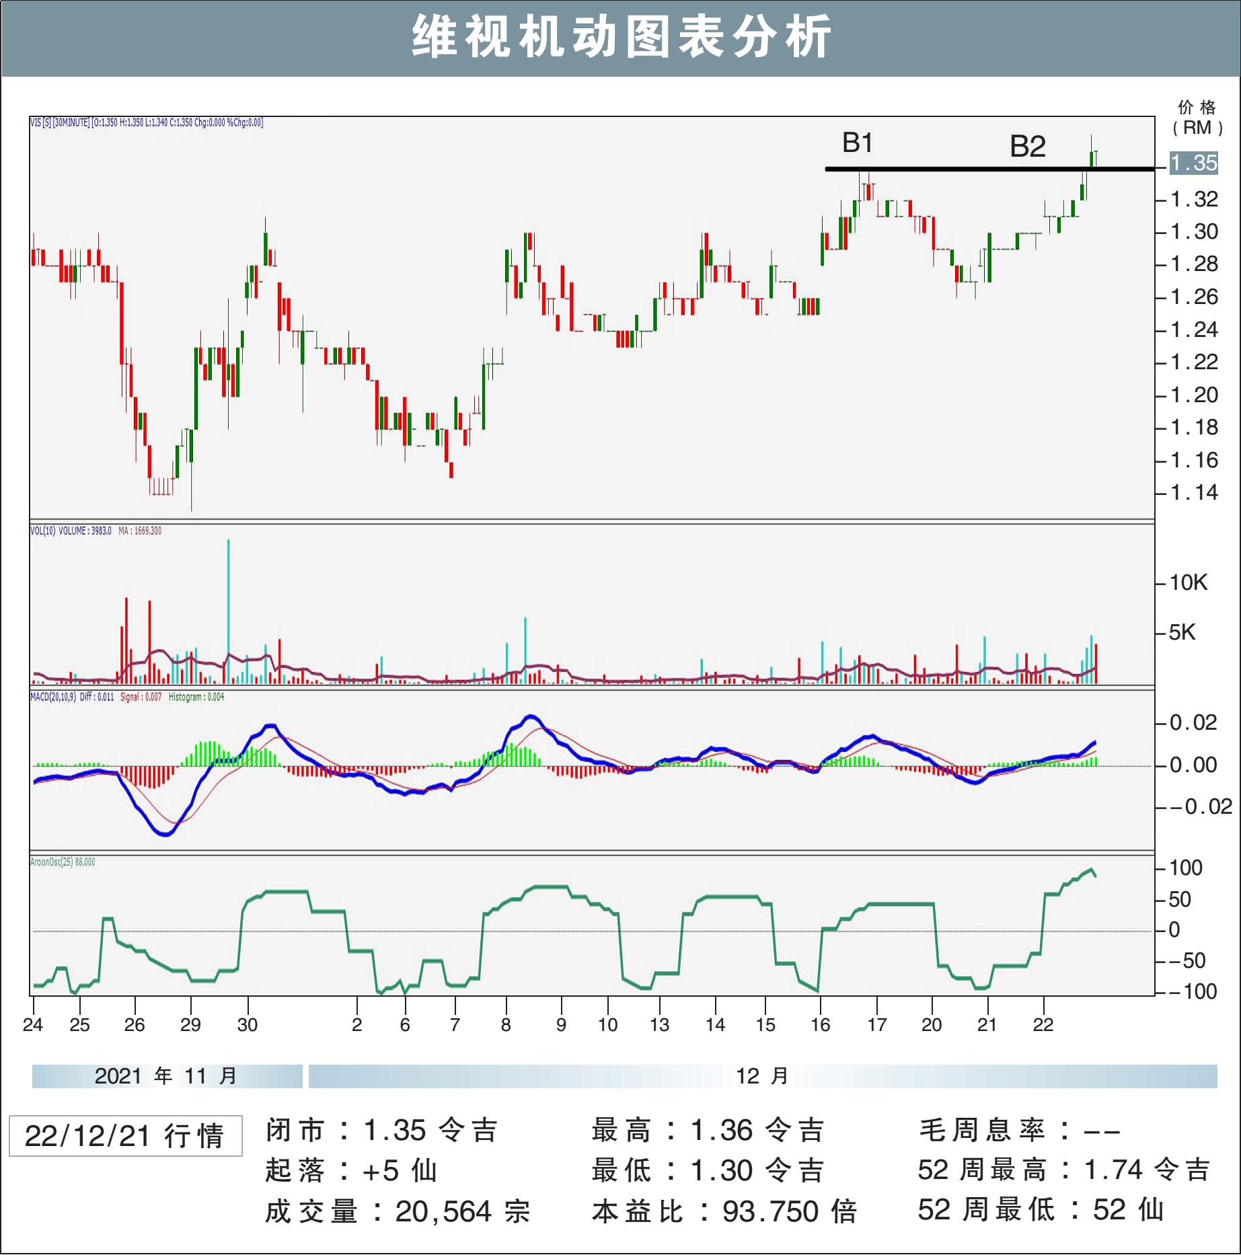Click the MACD 0.00 axis label

(x=1193, y=765)
